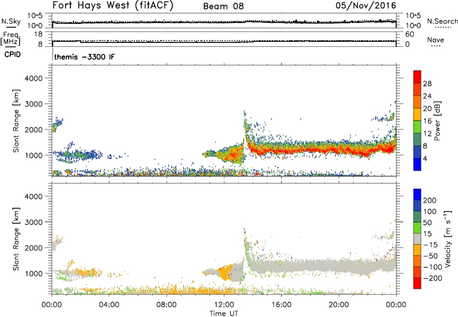Select the 'Freq. [MHz]' axis label
Image resolution: width=458 pixels, height=317 pixels.
[10, 39]
